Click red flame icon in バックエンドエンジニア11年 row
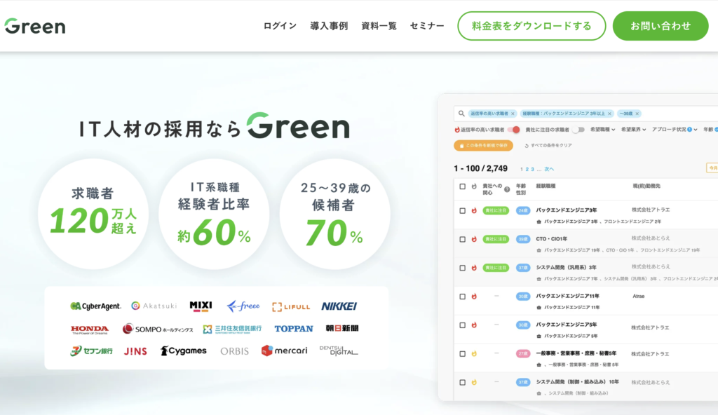718x415 pixels. click(x=474, y=297)
